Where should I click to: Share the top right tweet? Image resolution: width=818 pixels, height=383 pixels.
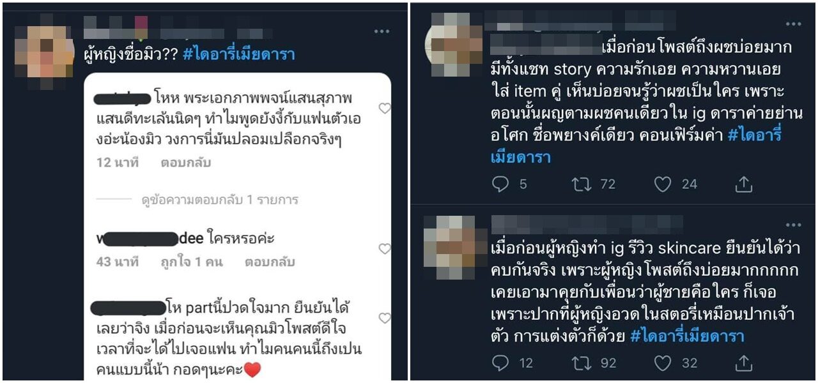tap(743, 184)
